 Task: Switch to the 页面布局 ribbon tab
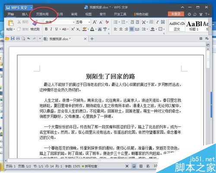coord(42,14)
